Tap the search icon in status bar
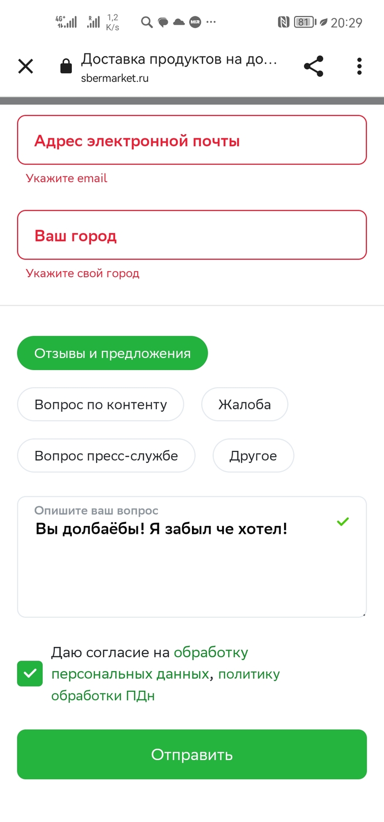The height and width of the screenshot is (822, 384). click(146, 23)
